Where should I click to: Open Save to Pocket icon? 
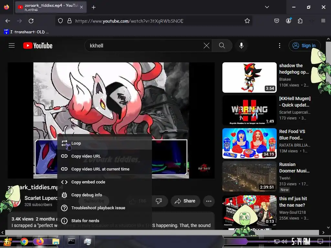click(277, 21)
